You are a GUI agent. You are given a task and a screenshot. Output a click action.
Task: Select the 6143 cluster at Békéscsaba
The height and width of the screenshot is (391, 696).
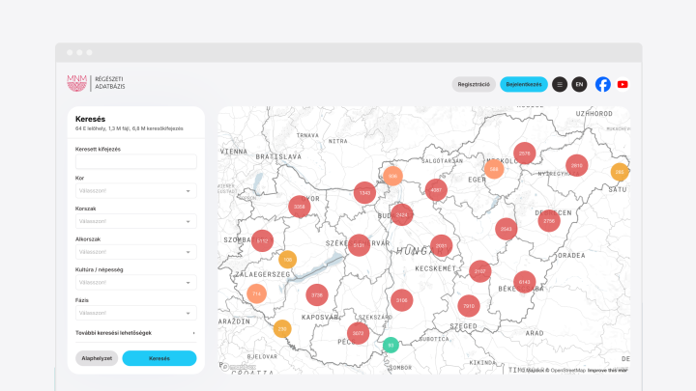[525, 282]
